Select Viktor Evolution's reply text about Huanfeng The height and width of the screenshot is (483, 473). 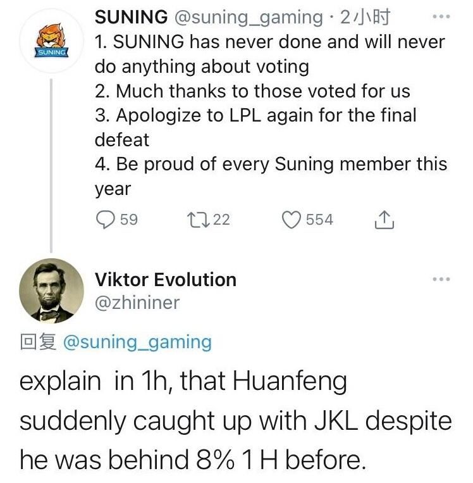236,420
